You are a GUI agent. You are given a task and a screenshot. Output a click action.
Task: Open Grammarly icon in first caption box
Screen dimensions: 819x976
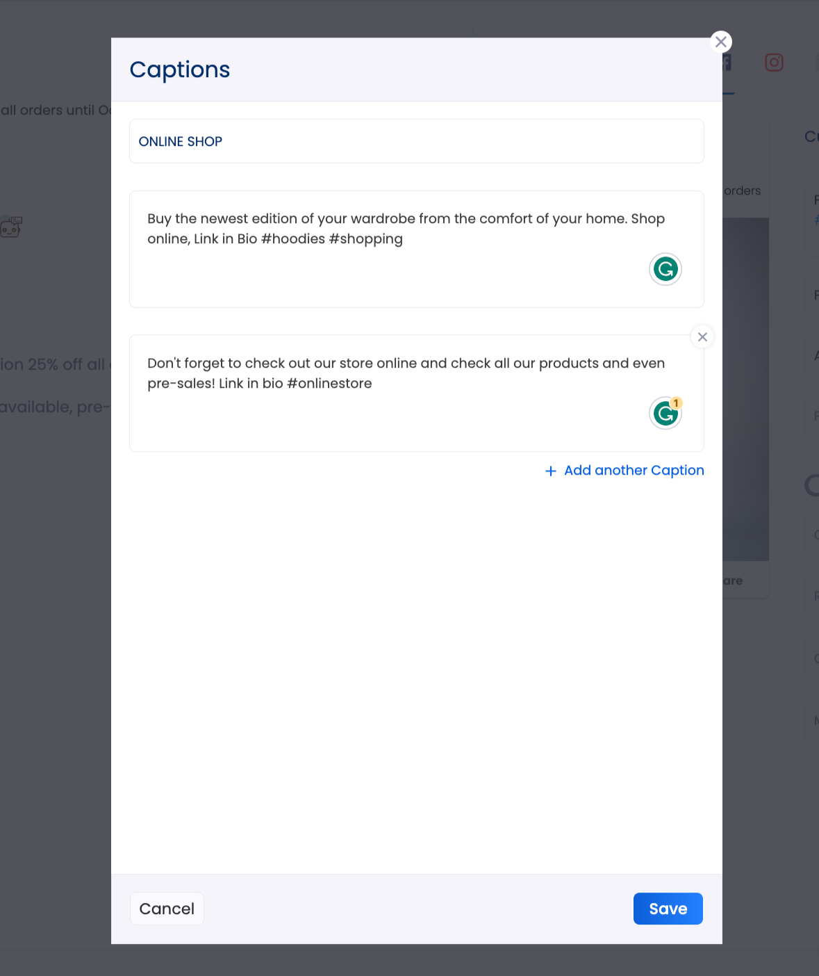[x=665, y=269]
